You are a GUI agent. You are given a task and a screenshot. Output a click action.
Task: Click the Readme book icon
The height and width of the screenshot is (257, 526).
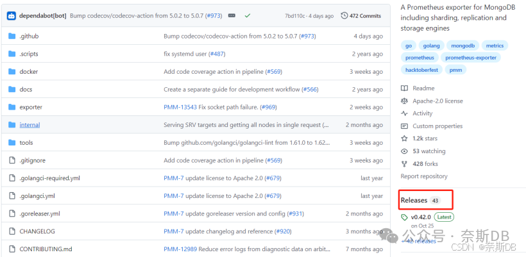405,88
